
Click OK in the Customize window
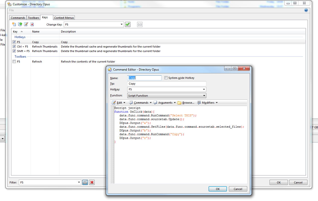click(279, 182)
